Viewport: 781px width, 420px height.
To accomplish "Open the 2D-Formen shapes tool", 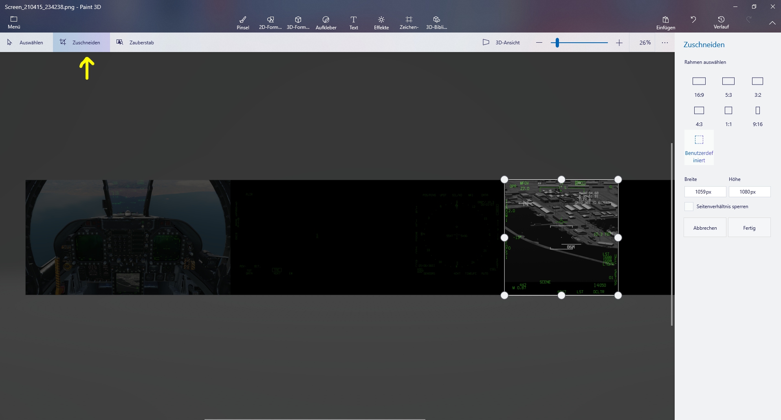I will point(271,23).
